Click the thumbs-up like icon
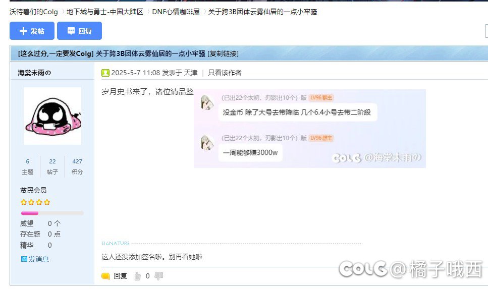 tap(137, 276)
